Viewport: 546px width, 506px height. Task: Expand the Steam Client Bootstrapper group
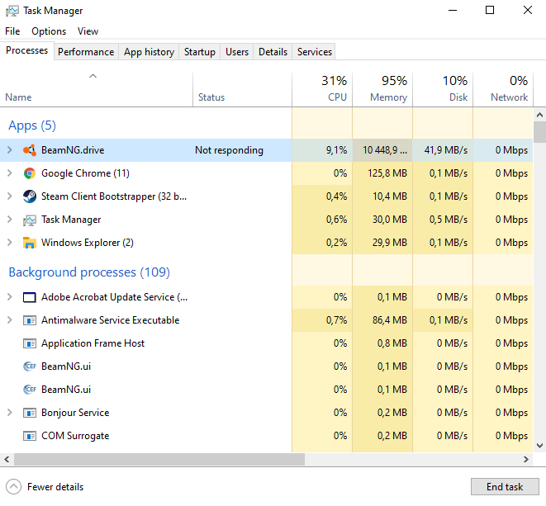(x=10, y=196)
